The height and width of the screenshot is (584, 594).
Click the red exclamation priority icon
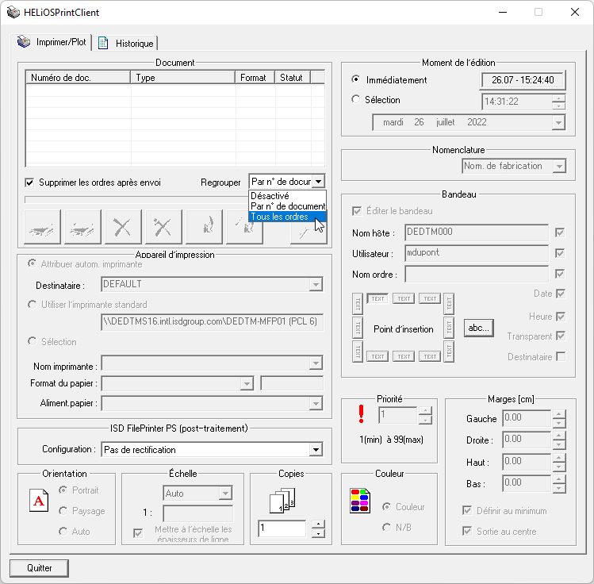(361, 414)
